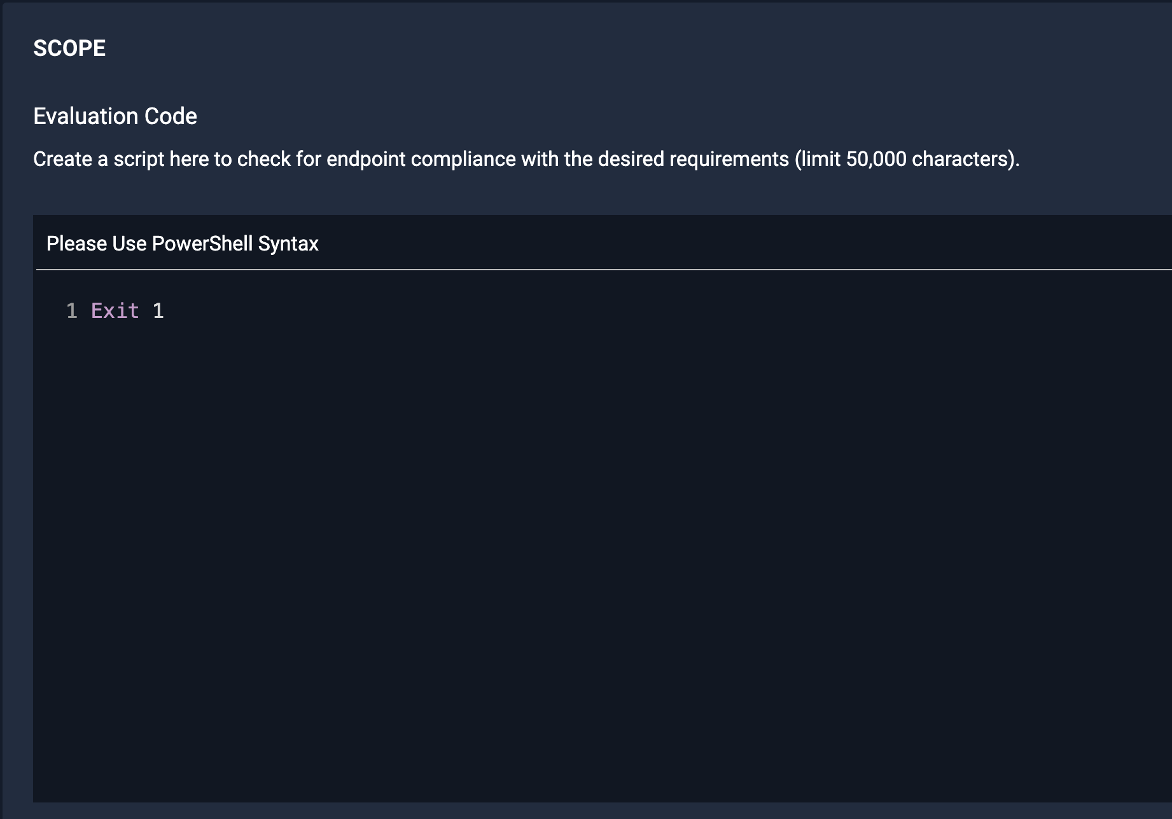
Task: Click the Please Use PowerShell Syntax label
Action: point(183,244)
